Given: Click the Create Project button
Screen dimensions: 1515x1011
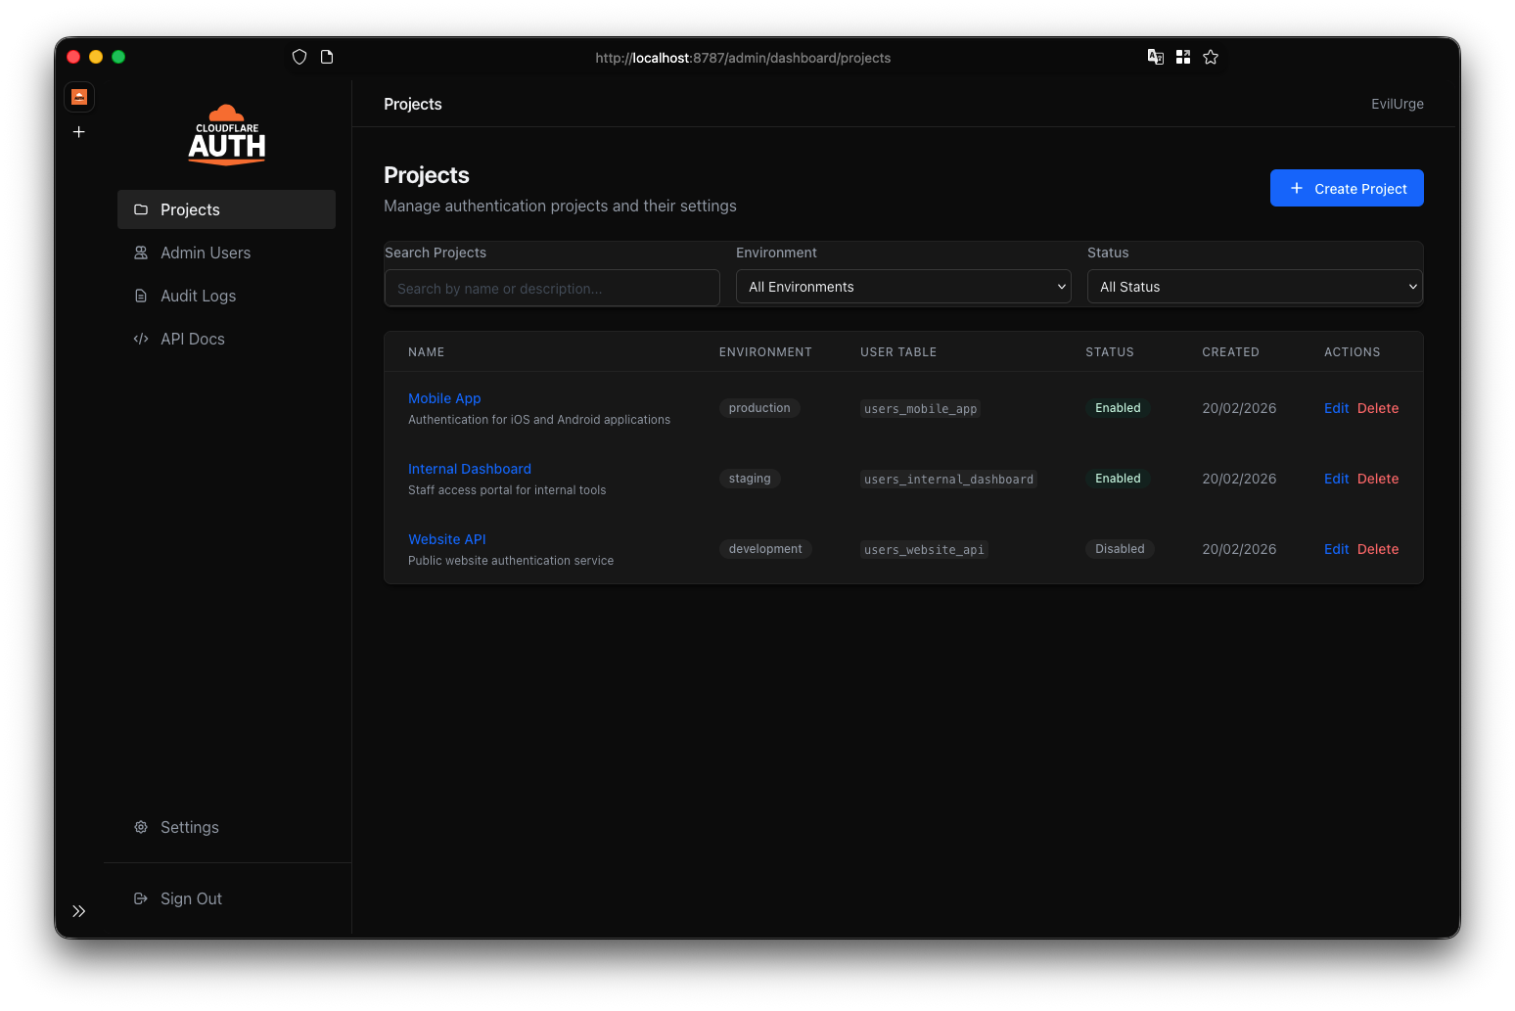Looking at the screenshot, I should click(1347, 188).
